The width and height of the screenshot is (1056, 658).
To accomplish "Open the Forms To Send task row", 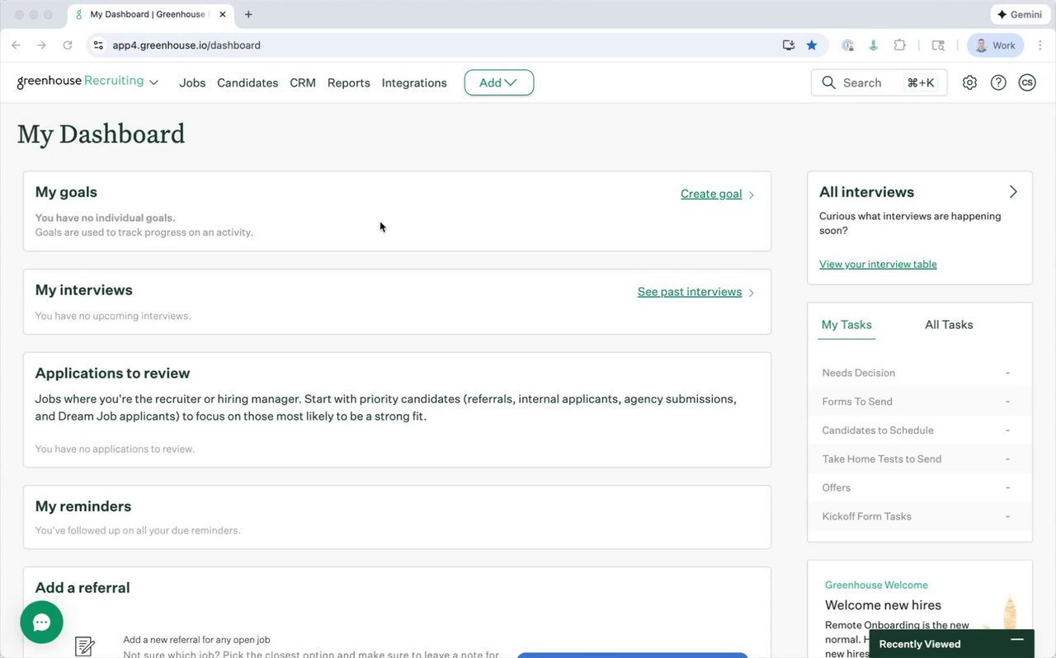I will 919,402.
